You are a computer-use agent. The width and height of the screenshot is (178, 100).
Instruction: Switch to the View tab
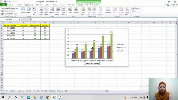(63, 5)
